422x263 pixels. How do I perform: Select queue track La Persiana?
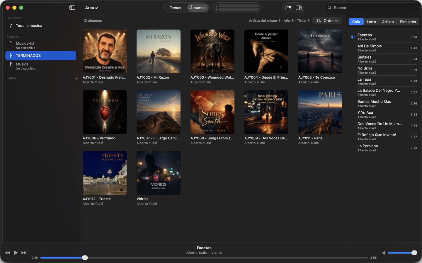[x=384, y=148]
